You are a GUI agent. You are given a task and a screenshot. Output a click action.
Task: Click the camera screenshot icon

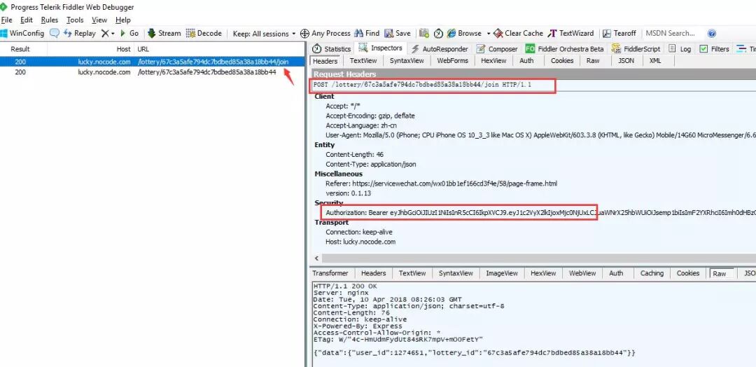click(424, 34)
